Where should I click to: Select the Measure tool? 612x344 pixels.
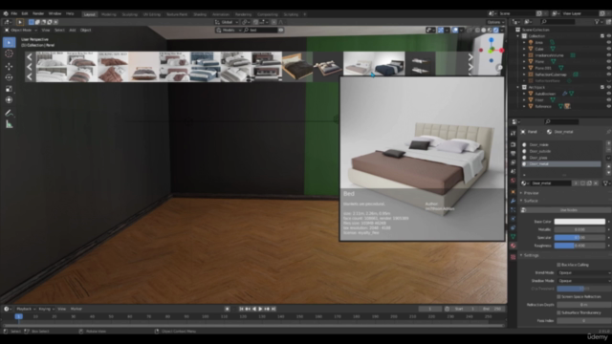coord(9,125)
